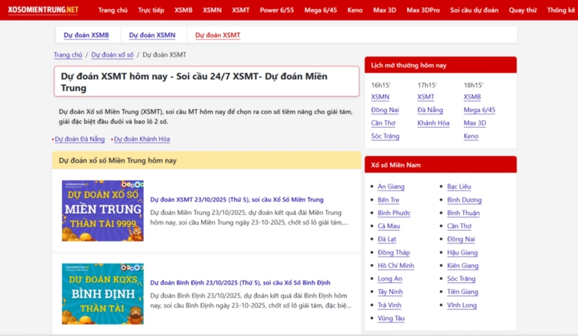
Task: Click Mega 6/45 in the schedule panel
Action: pyautogui.click(x=479, y=110)
